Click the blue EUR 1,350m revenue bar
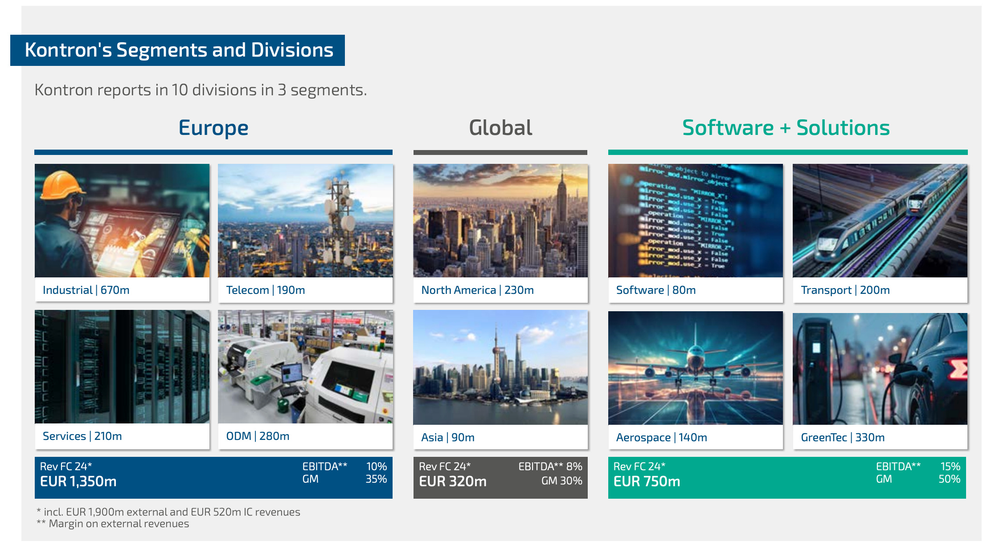This screenshot has height=545, width=983. 213,477
